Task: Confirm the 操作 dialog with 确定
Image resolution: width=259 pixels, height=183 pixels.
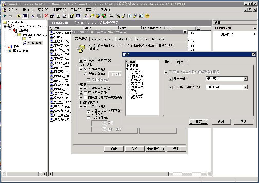Action: point(198,122)
